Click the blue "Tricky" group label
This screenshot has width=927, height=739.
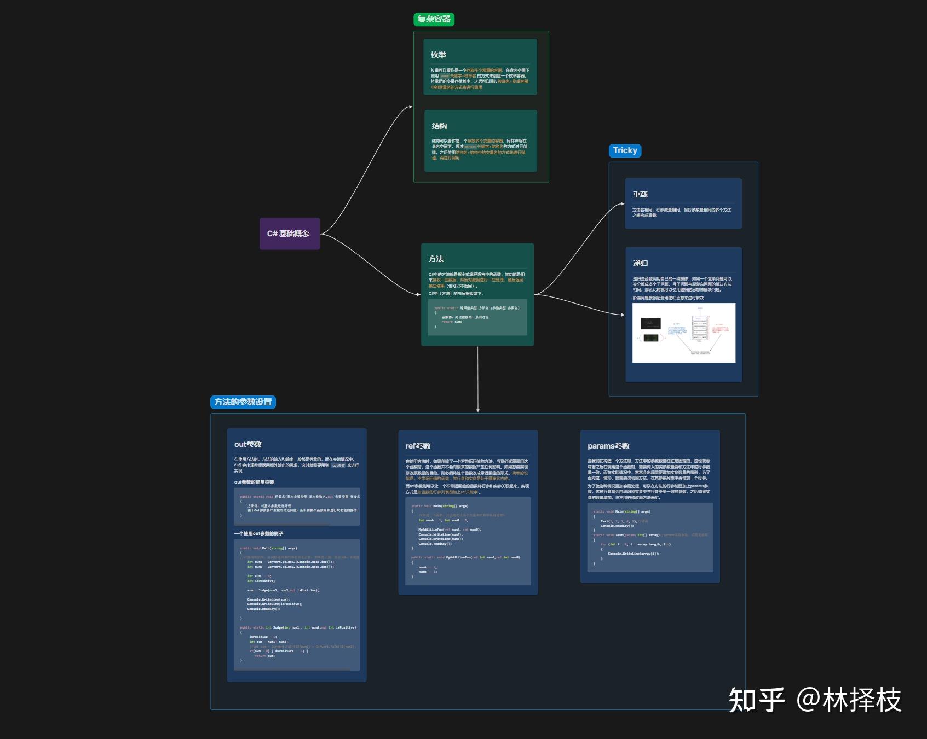click(x=624, y=150)
